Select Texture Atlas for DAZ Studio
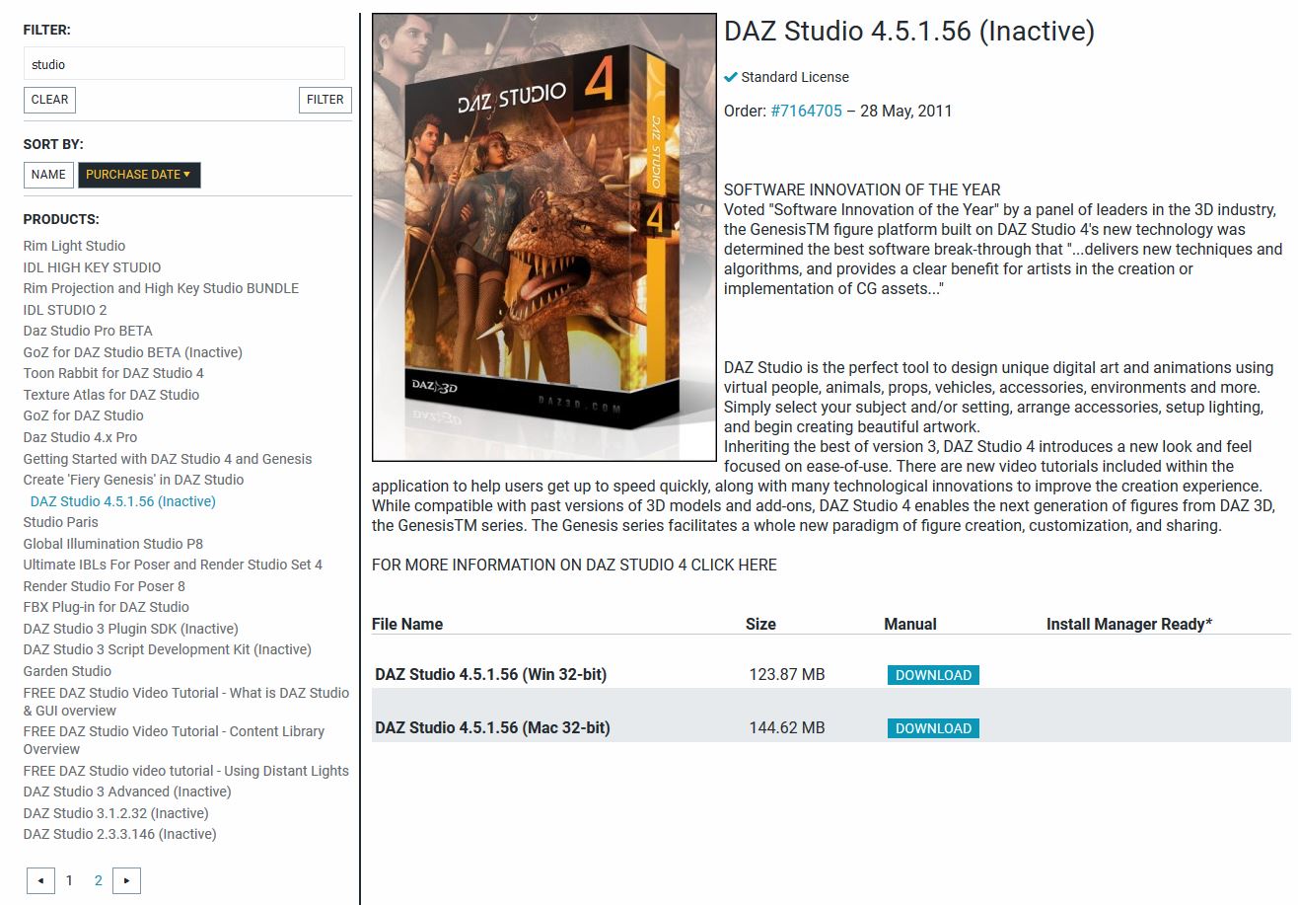Image resolution: width=1298 pixels, height=905 pixels. (x=111, y=395)
